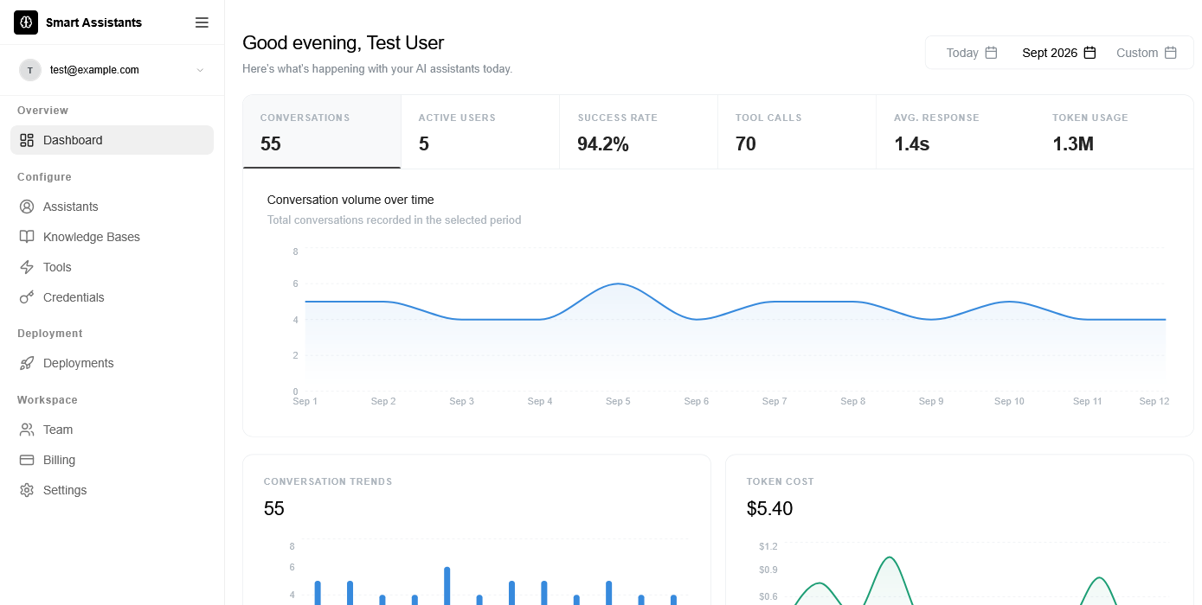Click the Team people icon

(27, 430)
